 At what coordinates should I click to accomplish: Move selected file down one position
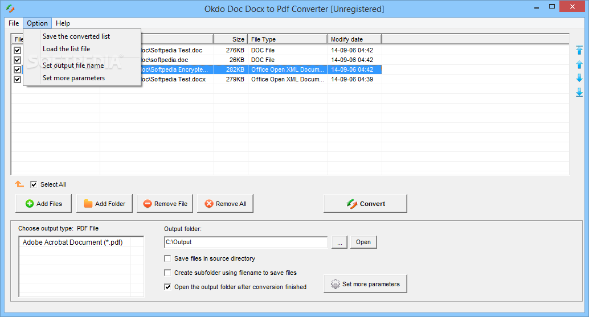pos(579,78)
